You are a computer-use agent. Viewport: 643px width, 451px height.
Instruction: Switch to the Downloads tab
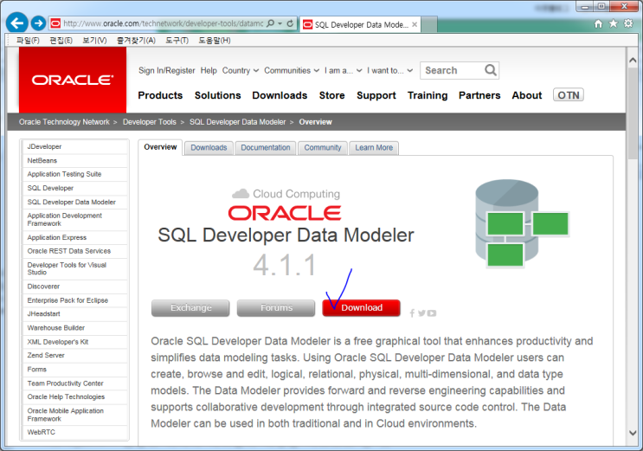point(209,148)
